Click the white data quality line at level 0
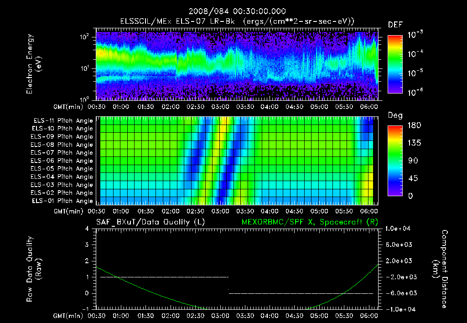 point(301,293)
